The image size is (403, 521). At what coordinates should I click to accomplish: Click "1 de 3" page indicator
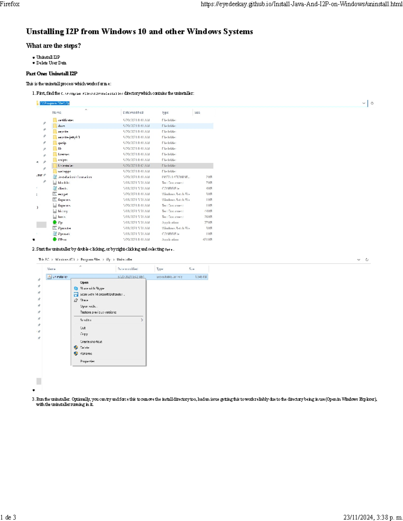[x=8, y=517]
